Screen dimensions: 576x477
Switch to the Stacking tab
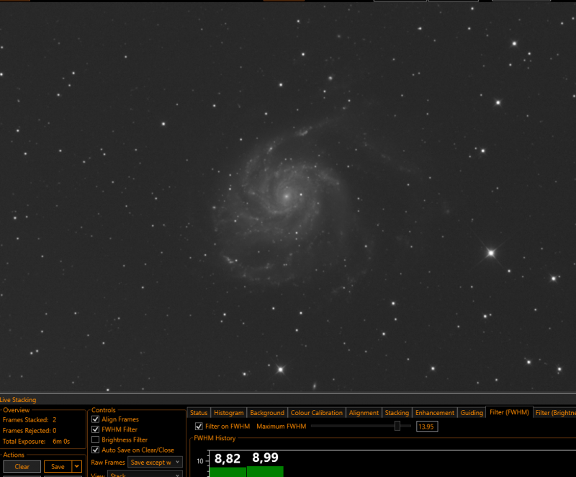[397, 413]
